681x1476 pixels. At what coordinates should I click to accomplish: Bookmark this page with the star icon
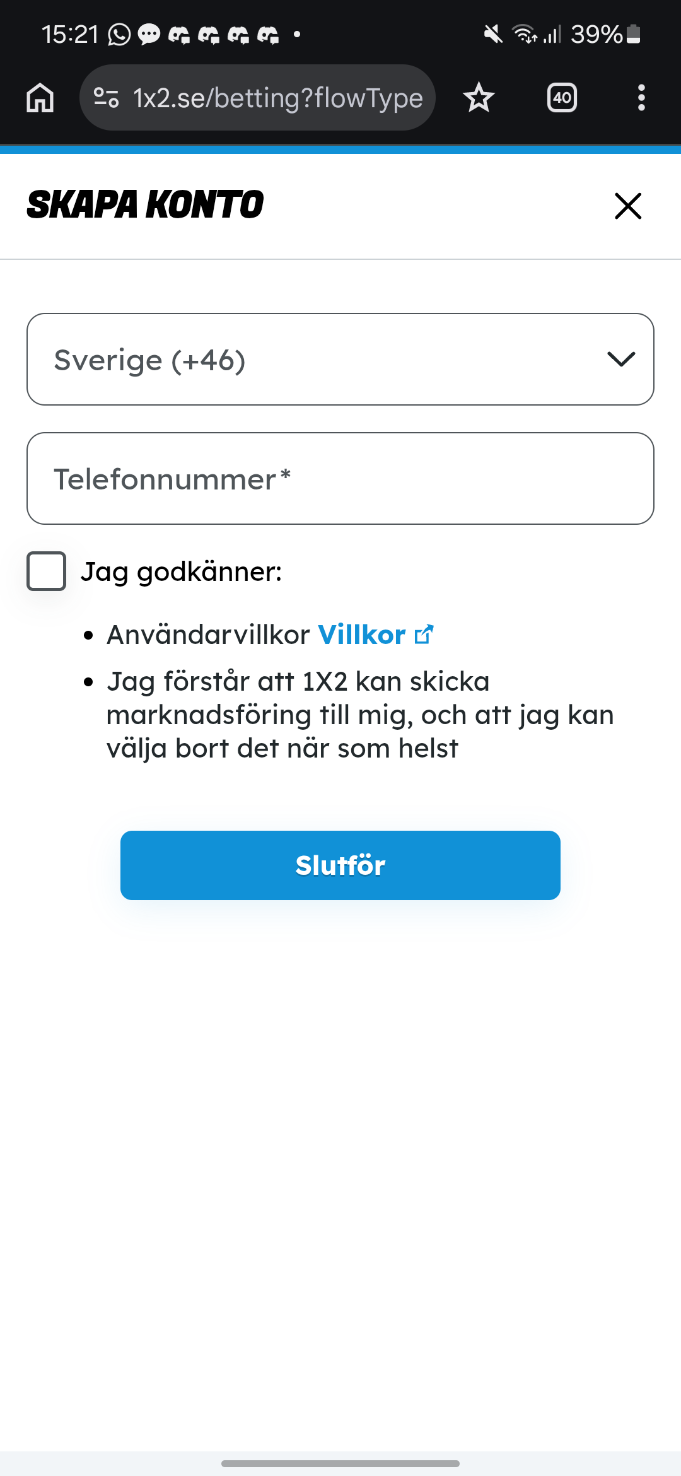479,98
